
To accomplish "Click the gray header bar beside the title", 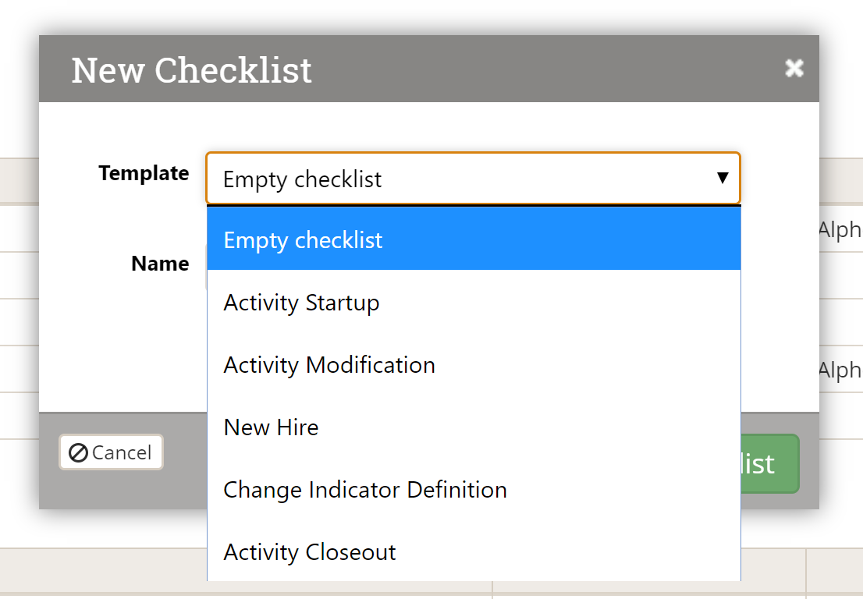I will pos(546,69).
